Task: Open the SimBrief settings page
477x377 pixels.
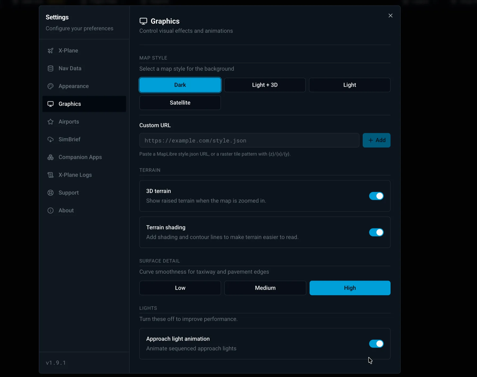Action: 84,139
